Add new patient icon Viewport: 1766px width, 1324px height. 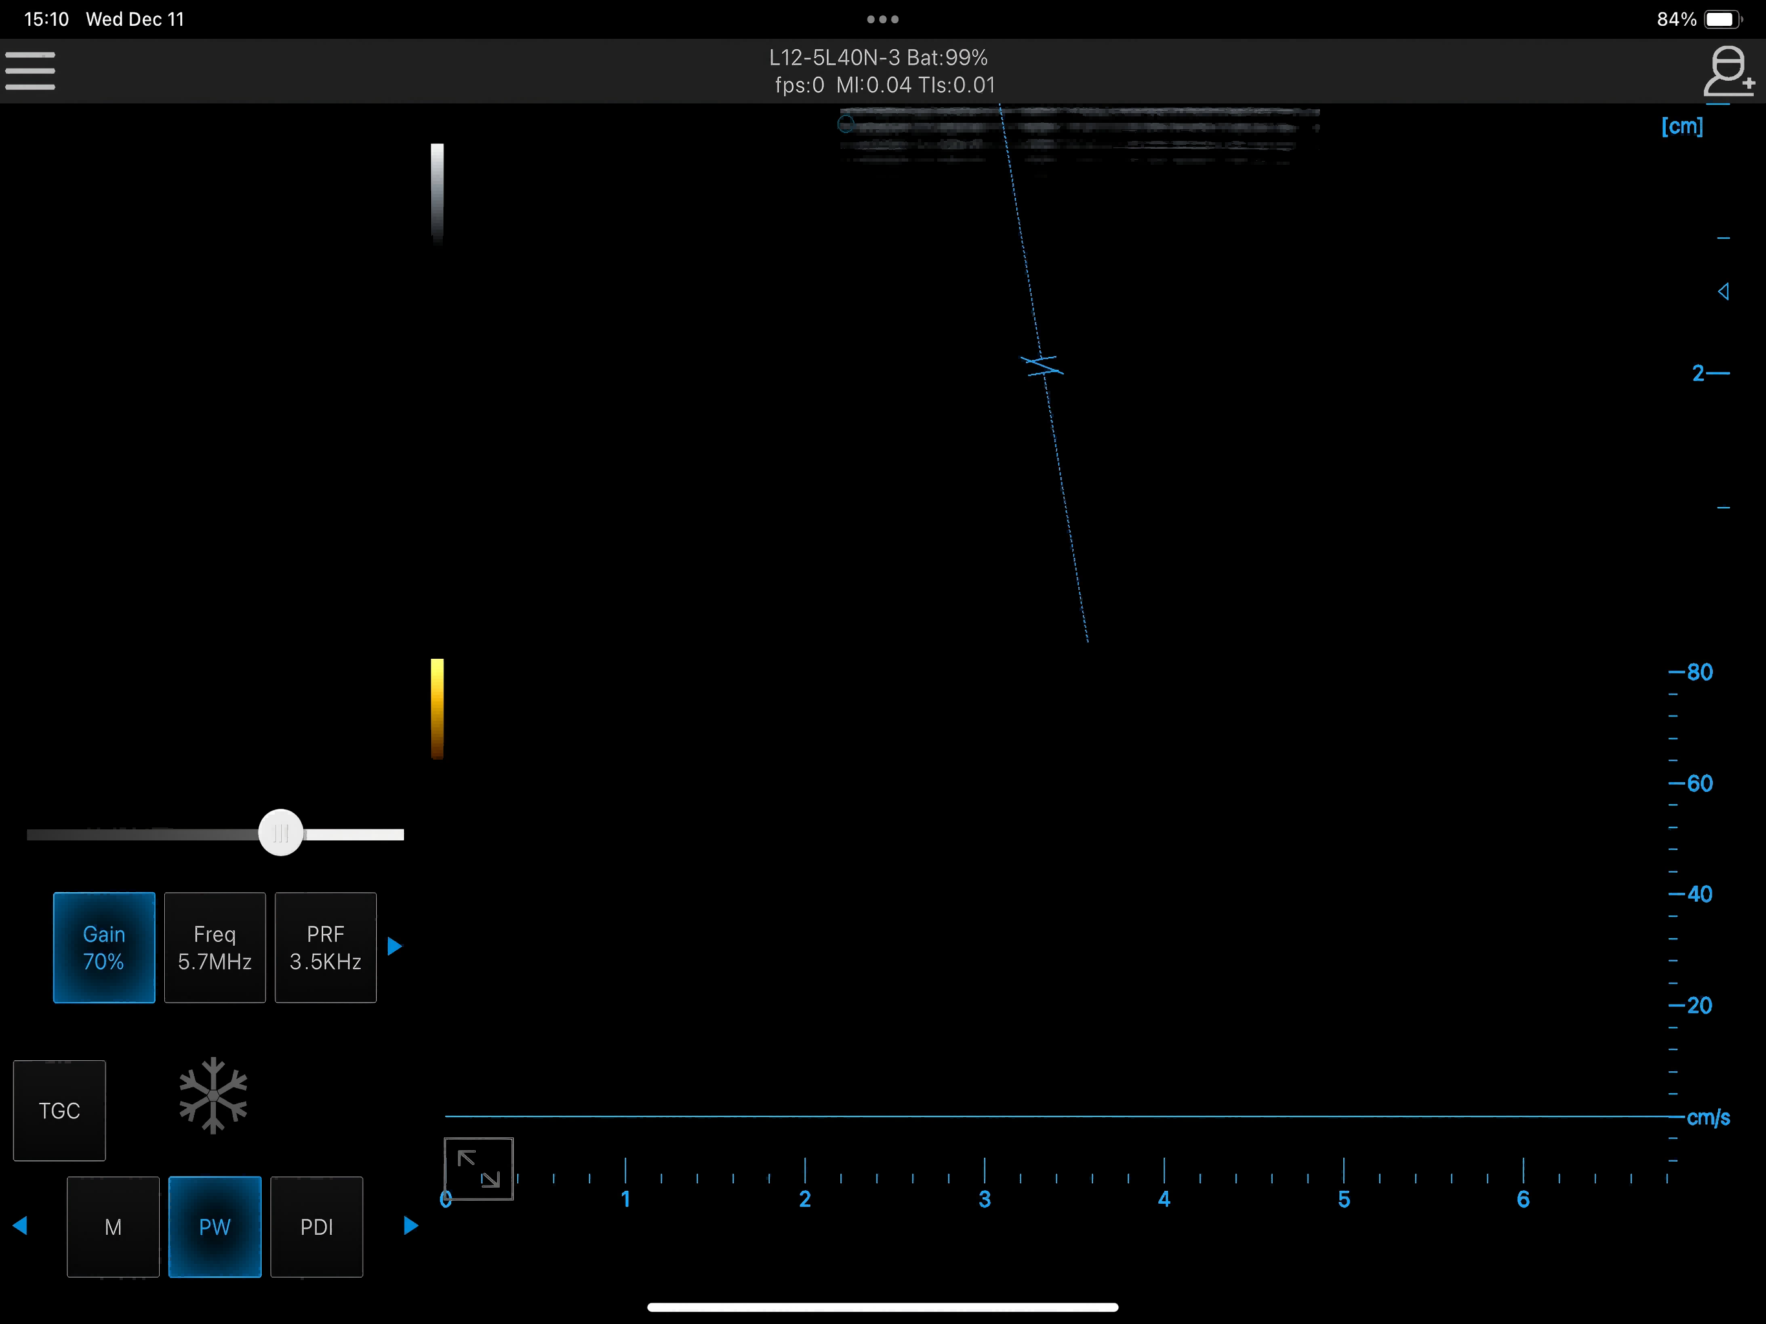pos(1729,70)
